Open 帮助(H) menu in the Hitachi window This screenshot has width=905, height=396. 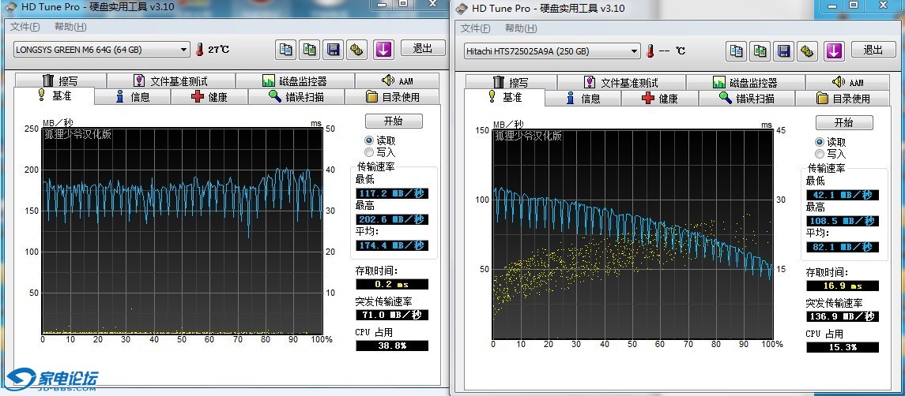pyautogui.click(x=520, y=28)
